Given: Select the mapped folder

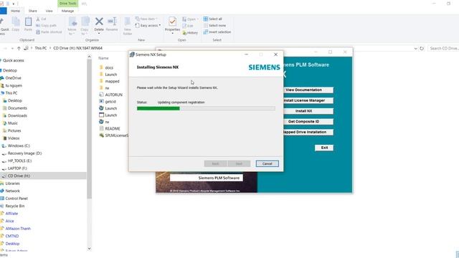Looking at the screenshot, I should pos(109,81).
